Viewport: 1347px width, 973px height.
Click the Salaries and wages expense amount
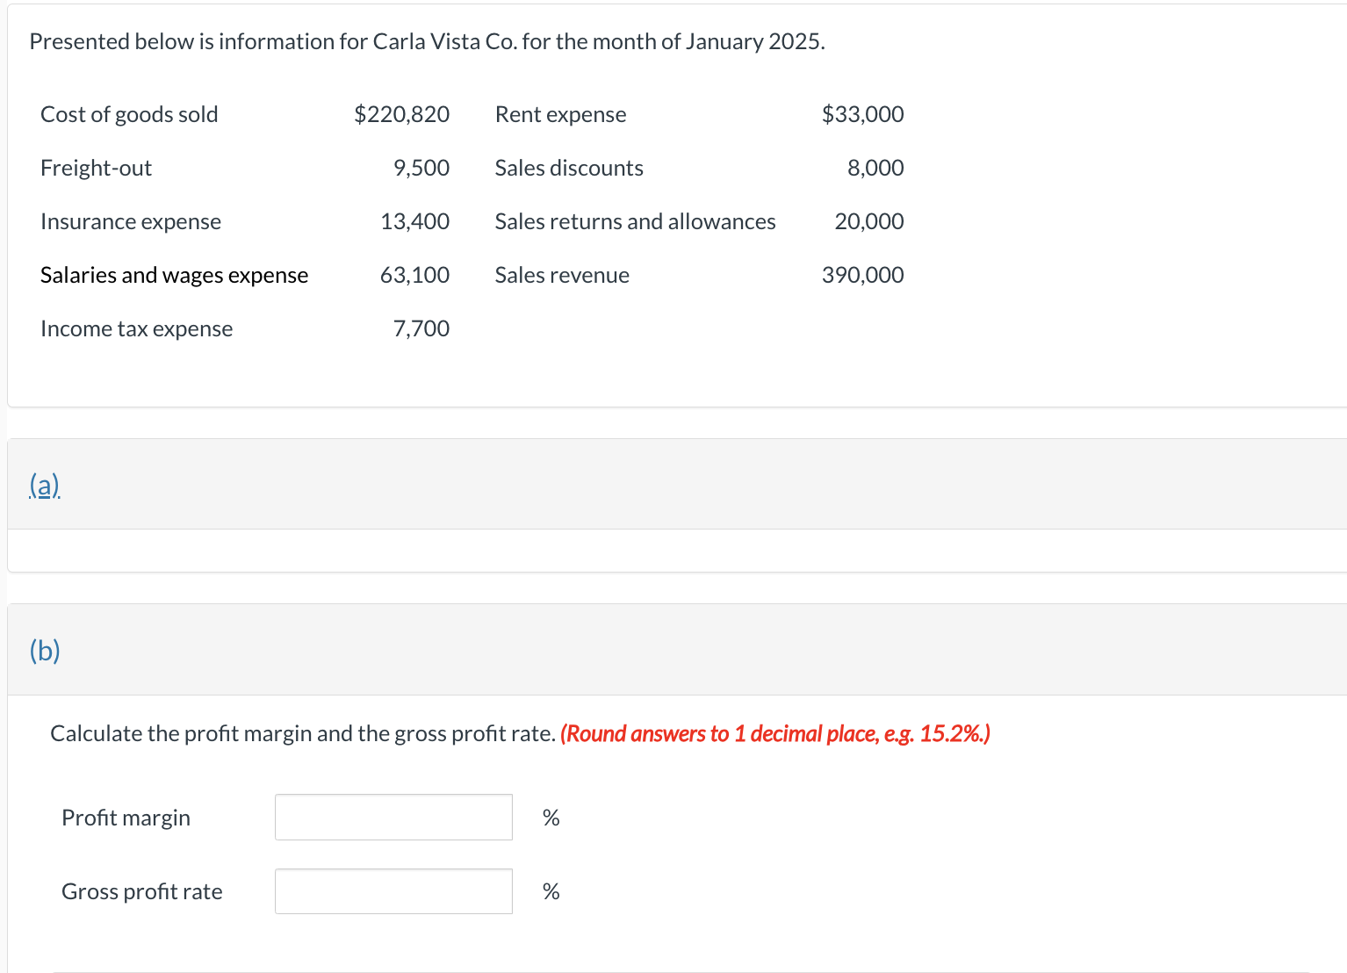click(x=414, y=275)
